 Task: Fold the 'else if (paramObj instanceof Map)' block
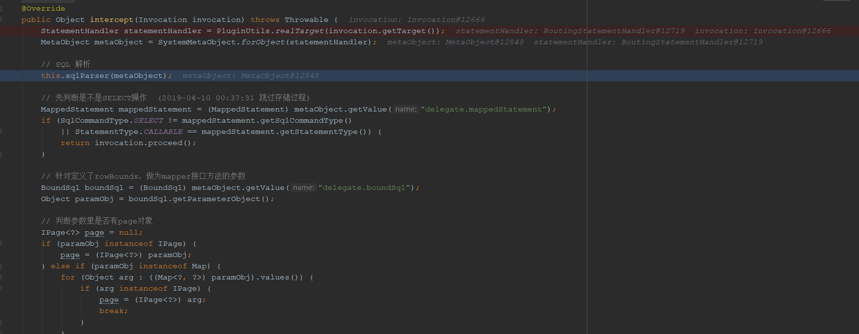click(1, 266)
